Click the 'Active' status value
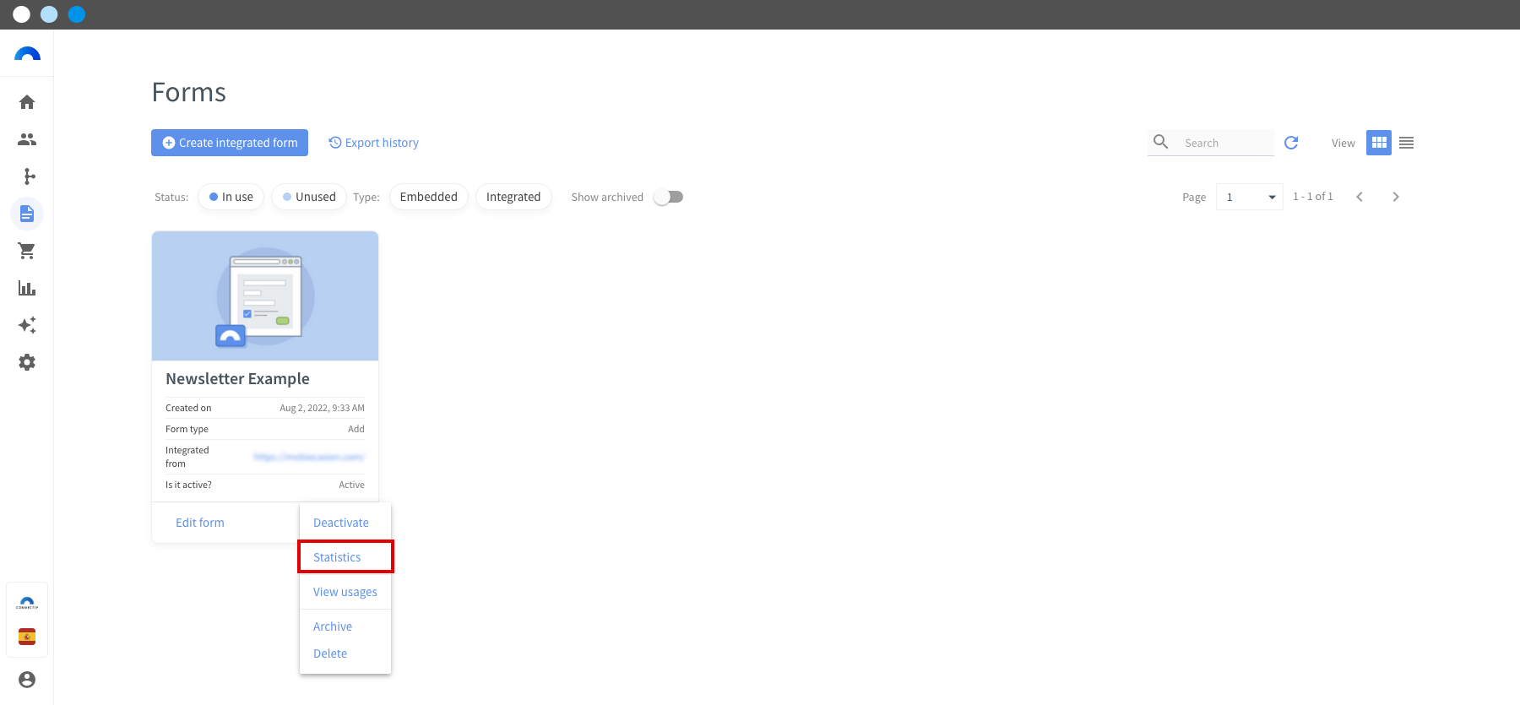Image resolution: width=1520 pixels, height=705 pixels. click(351, 485)
